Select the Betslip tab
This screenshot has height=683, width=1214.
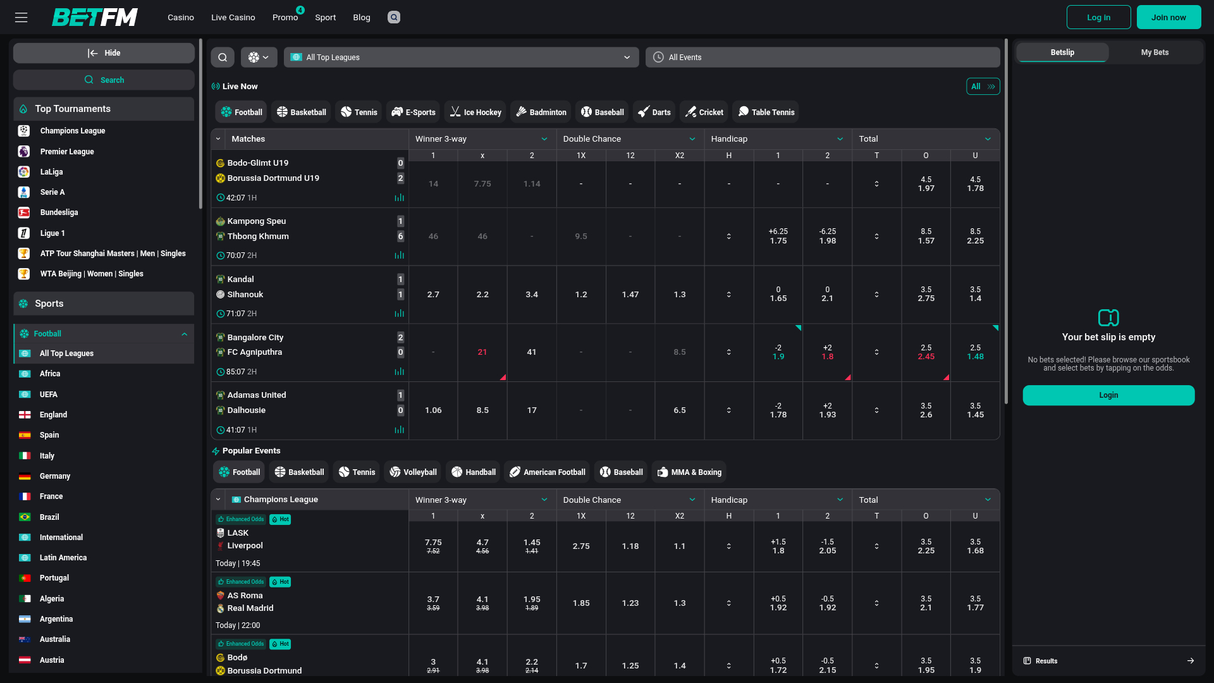(x=1062, y=52)
